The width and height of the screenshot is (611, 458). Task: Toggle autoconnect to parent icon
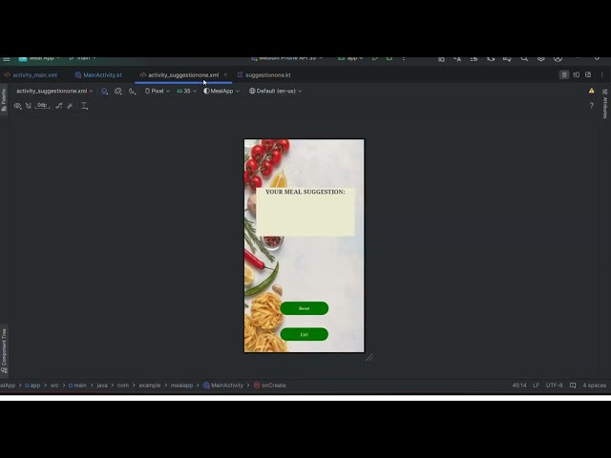[x=29, y=106]
